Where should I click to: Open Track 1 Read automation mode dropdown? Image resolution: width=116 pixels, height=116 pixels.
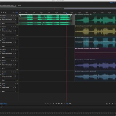(9, 24)
